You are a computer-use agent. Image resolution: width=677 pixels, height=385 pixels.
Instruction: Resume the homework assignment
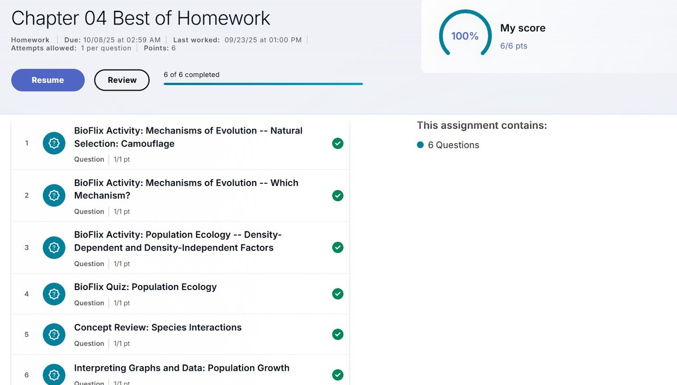(48, 80)
